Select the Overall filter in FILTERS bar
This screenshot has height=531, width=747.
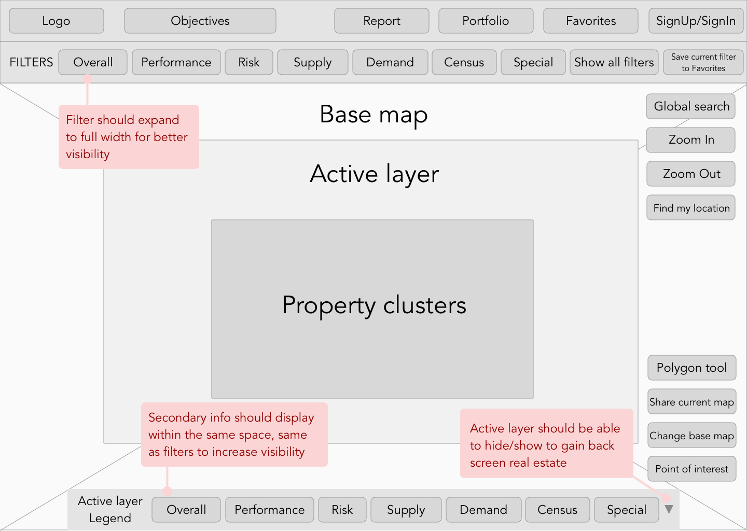tap(93, 62)
